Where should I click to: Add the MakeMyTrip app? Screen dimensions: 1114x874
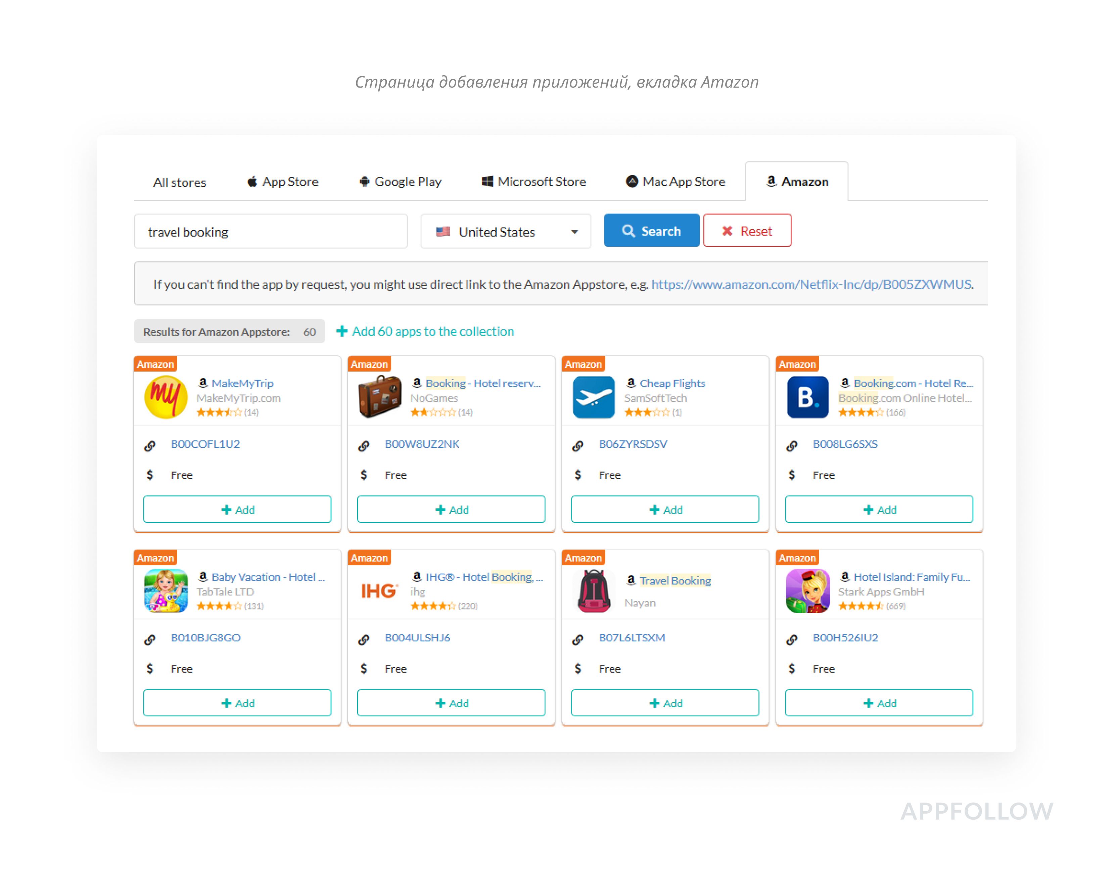tap(237, 509)
